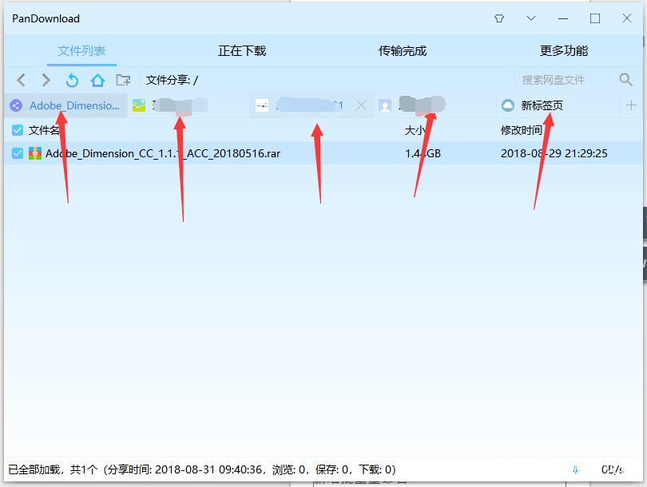
Task: Go to the home directory icon
Action: (x=97, y=80)
